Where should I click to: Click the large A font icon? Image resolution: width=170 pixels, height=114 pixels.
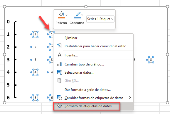pyautogui.click(x=60, y=55)
